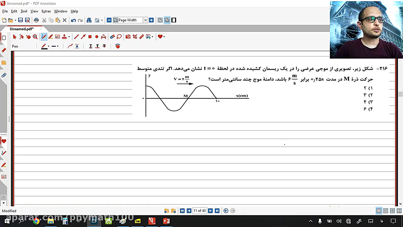The image size is (403, 227).
Task: Select the Lasso tool
Action: tap(119, 37)
